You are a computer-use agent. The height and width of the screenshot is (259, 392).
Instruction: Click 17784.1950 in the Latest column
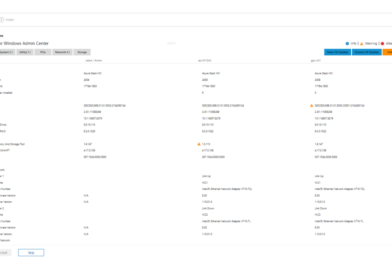90,86
